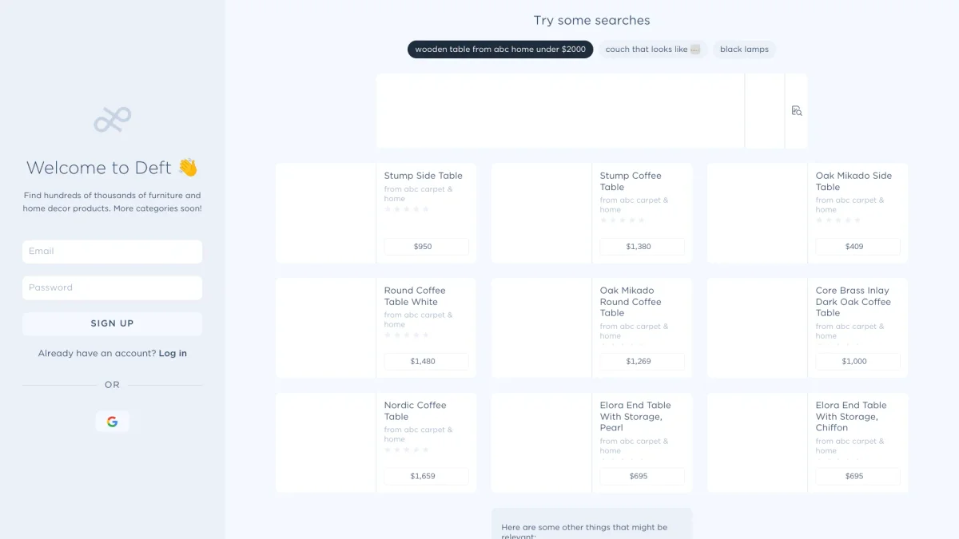Focus the Password input field
This screenshot has height=539, width=959.
112,288
